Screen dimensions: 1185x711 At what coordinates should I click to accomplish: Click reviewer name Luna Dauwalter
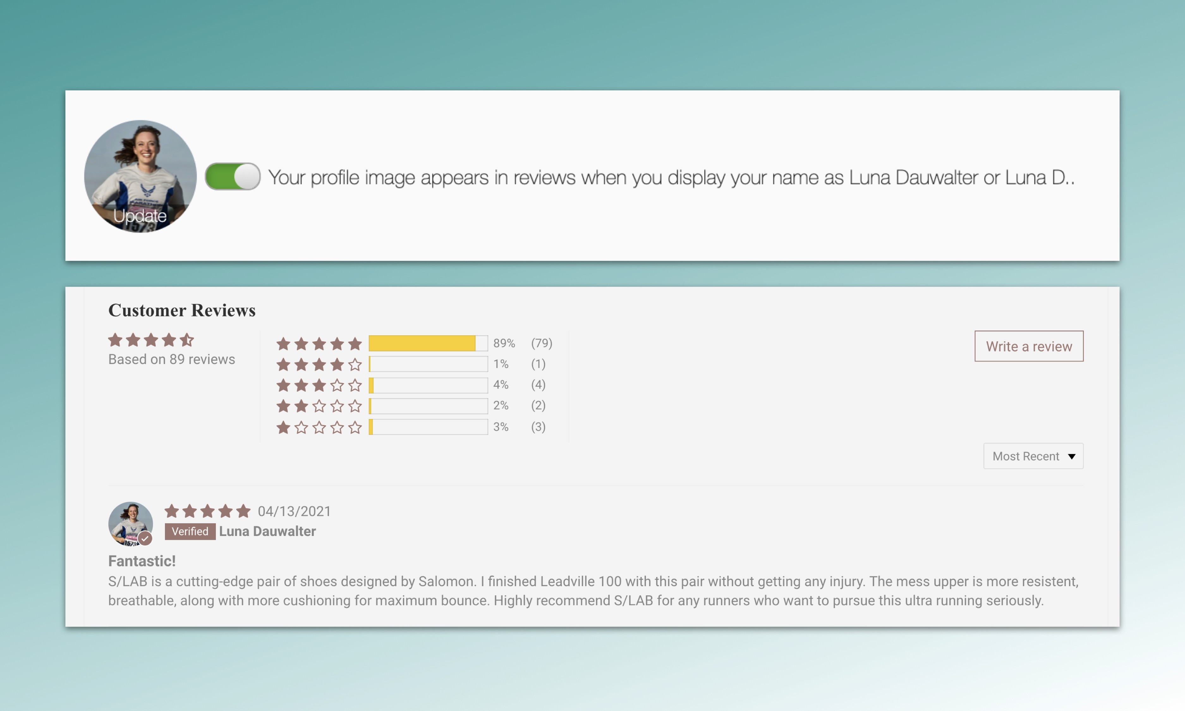(267, 531)
